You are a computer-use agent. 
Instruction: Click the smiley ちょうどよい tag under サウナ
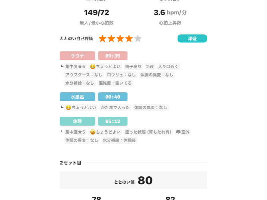[x=105, y=66]
